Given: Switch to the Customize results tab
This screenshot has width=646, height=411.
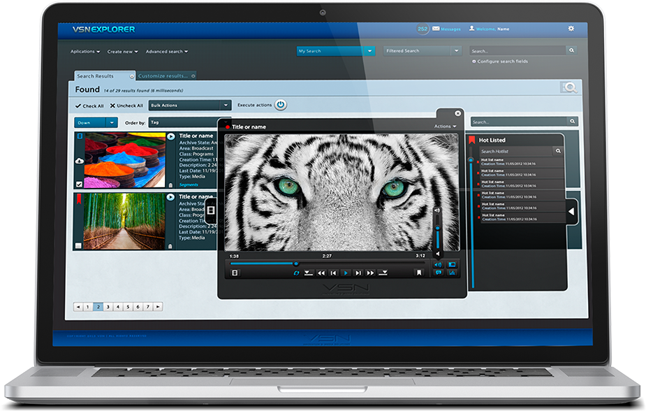Looking at the screenshot, I should [163, 75].
